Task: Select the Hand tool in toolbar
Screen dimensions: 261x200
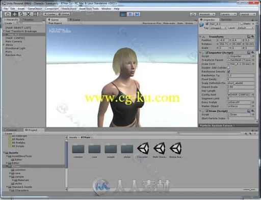Action: point(8,14)
